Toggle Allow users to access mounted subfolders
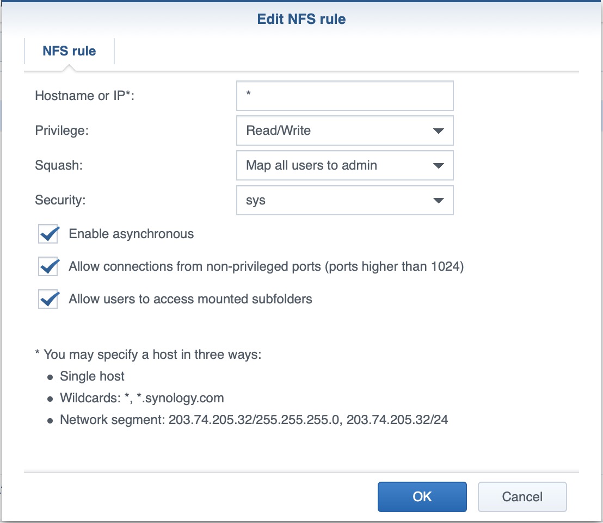The image size is (603, 523). [49, 299]
